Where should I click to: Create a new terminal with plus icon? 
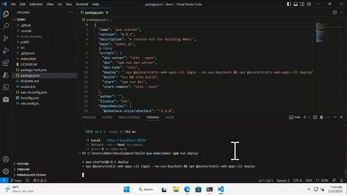pyautogui.click(x=305, y=117)
